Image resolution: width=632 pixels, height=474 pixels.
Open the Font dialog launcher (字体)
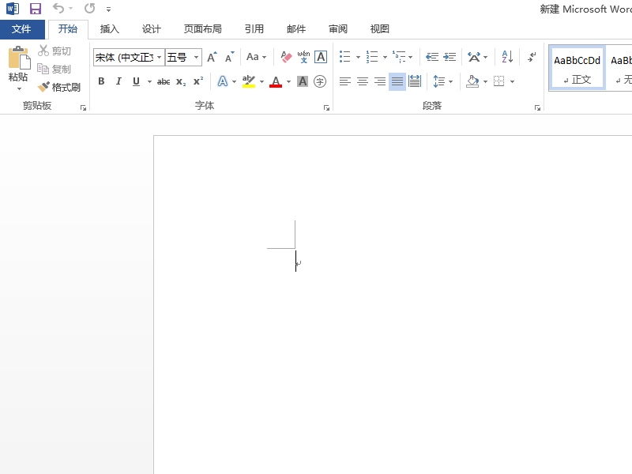[326, 108]
